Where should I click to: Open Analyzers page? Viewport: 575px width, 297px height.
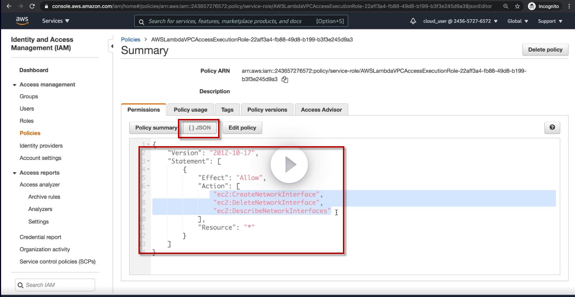(40, 209)
